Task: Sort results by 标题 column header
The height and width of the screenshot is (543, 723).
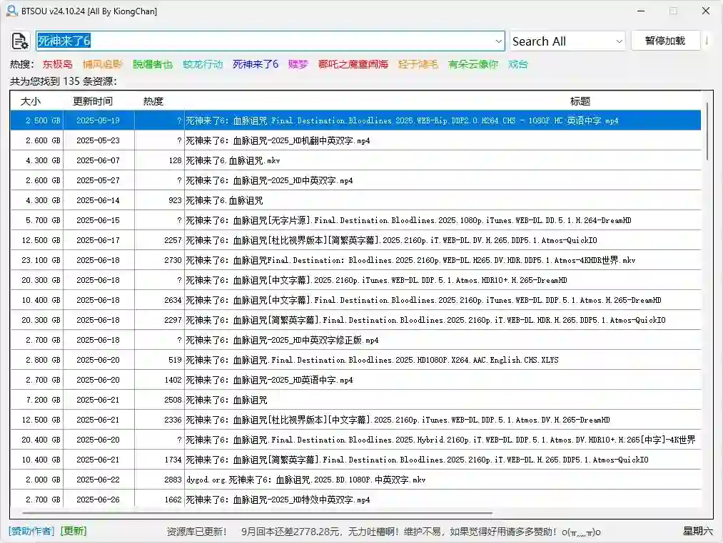Action: click(580, 101)
